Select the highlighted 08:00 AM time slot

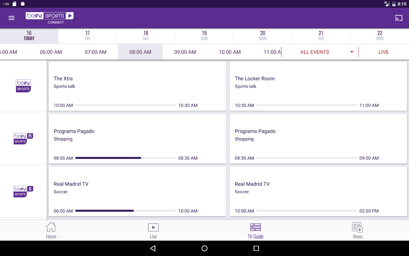pyautogui.click(x=140, y=52)
